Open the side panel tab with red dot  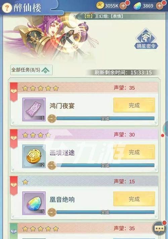click(165, 129)
